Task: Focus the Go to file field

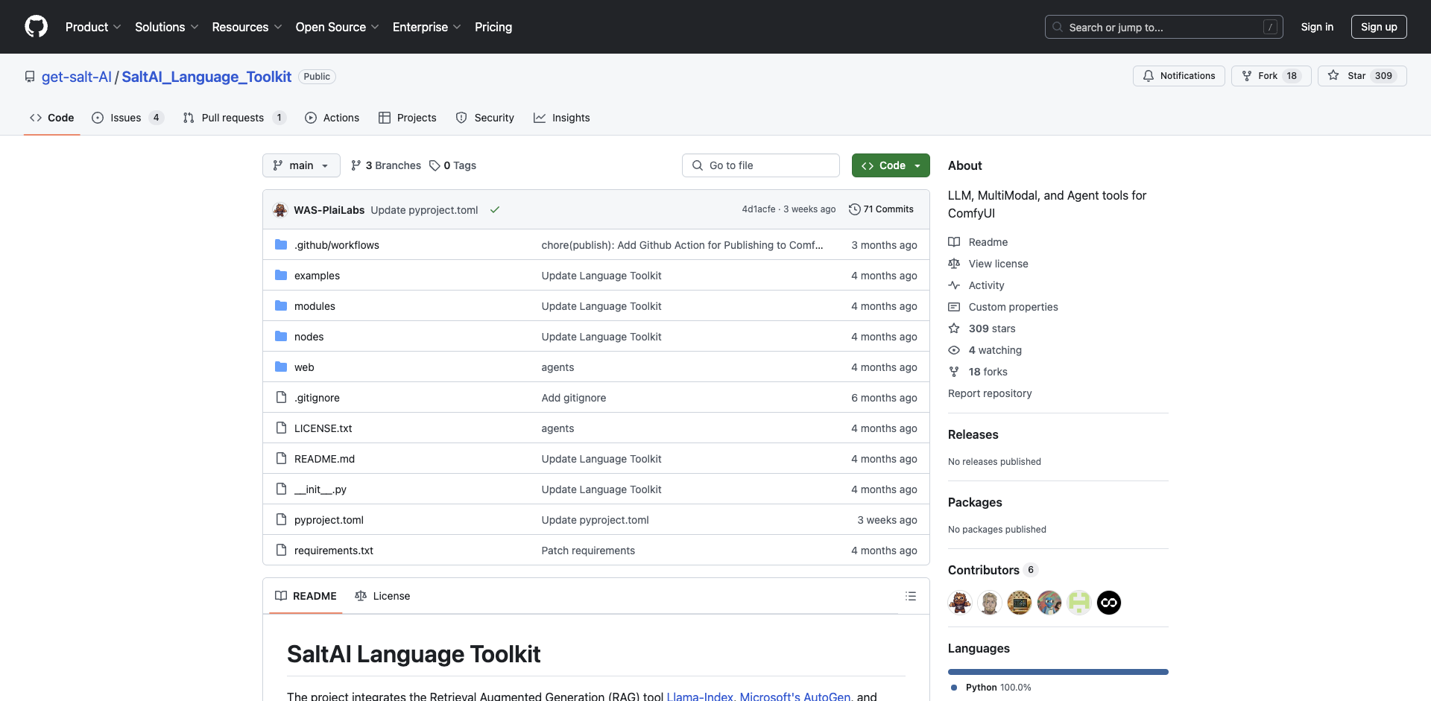Action: [x=761, y=165]
